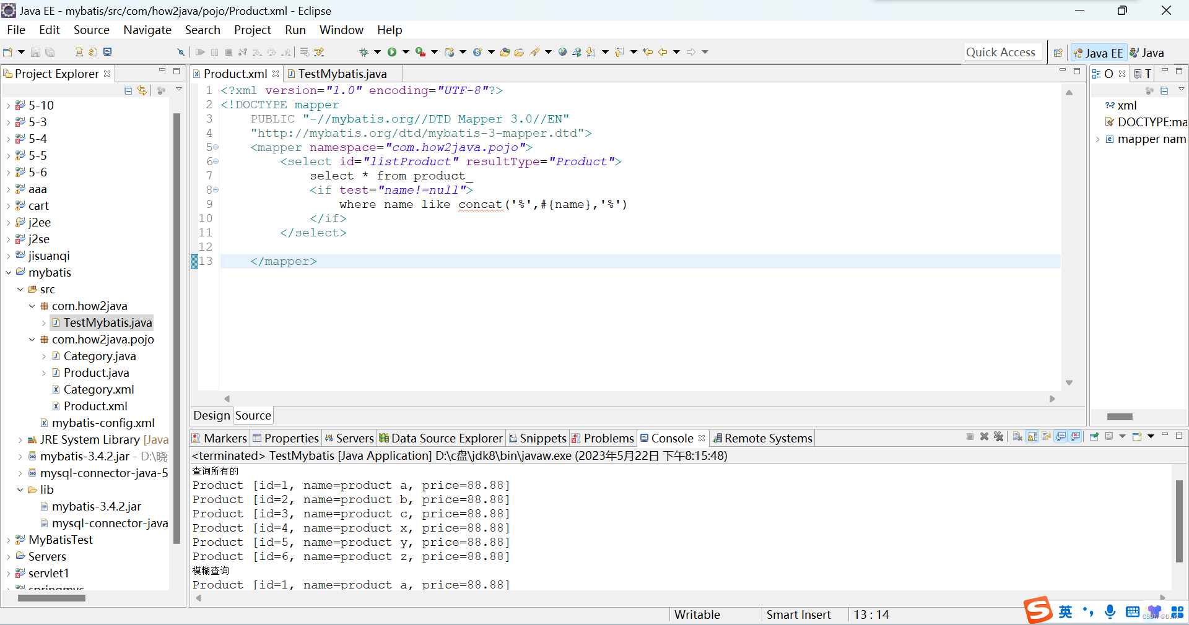Toggle Show Console When Standard Error Changes

point(1076,437)
